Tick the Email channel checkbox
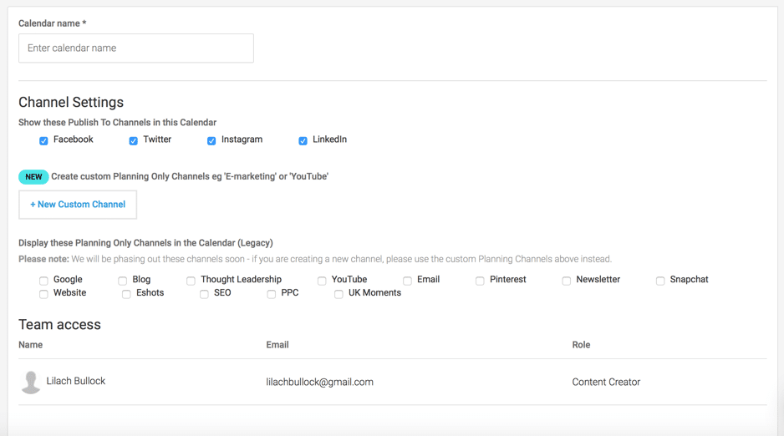Screen dimensions: 784x436 [x=408, y=281]
